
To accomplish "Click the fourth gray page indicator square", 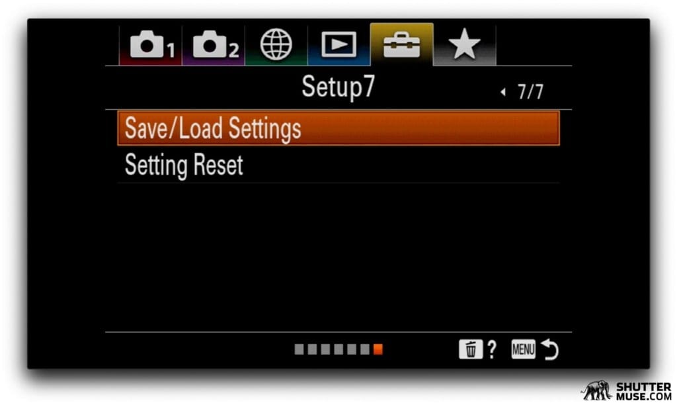I will 338,349.
